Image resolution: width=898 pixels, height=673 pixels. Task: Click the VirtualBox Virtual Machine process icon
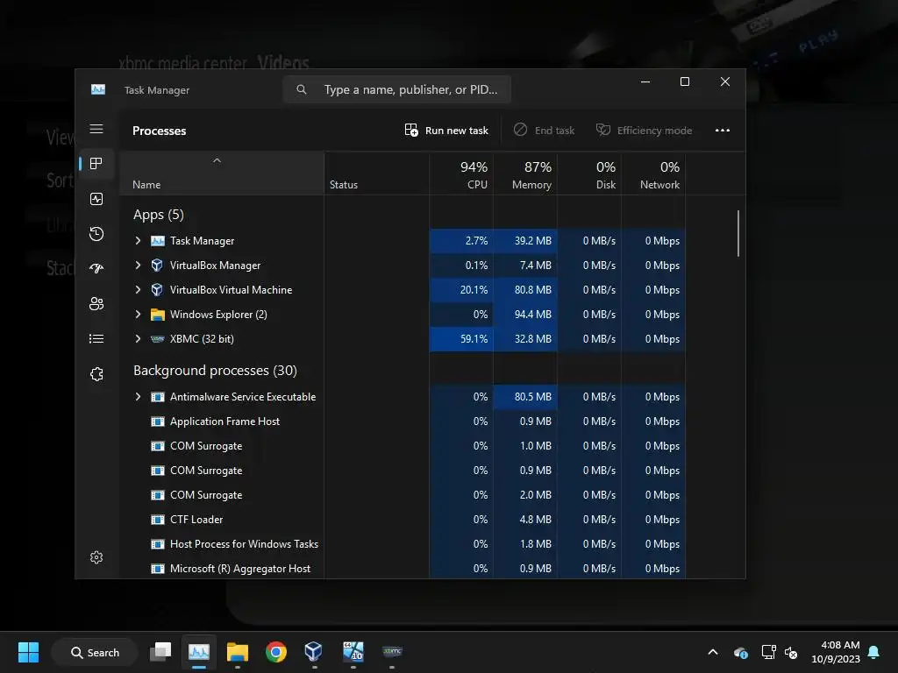(157, 289)
